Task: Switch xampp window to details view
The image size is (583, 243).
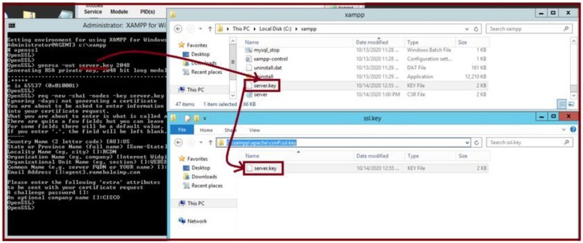Action: coord(561,104)
